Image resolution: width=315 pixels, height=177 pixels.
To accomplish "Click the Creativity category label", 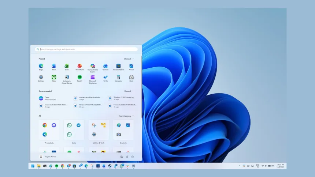I will pos(123,143).
